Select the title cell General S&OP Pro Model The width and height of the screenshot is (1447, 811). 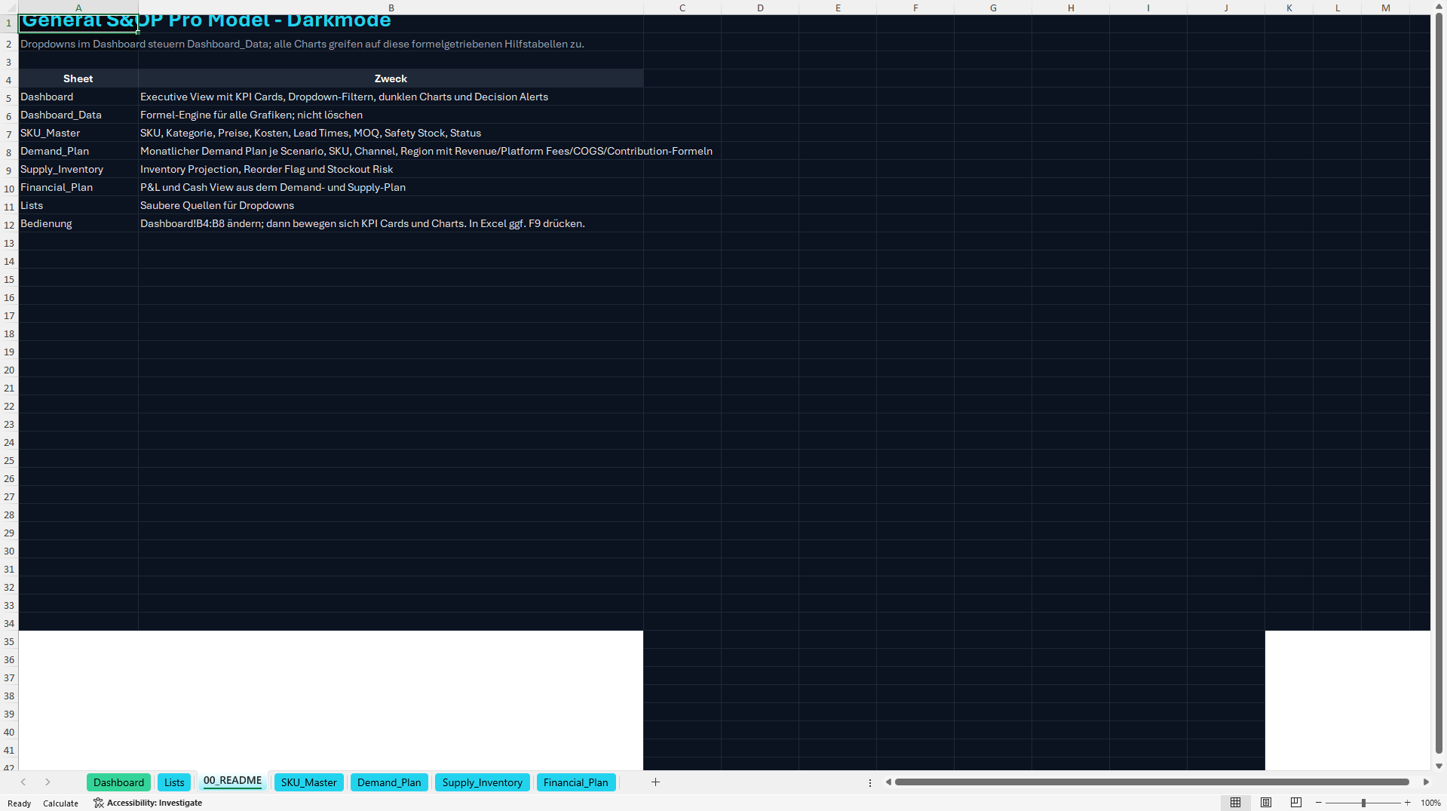pos(78,23)
